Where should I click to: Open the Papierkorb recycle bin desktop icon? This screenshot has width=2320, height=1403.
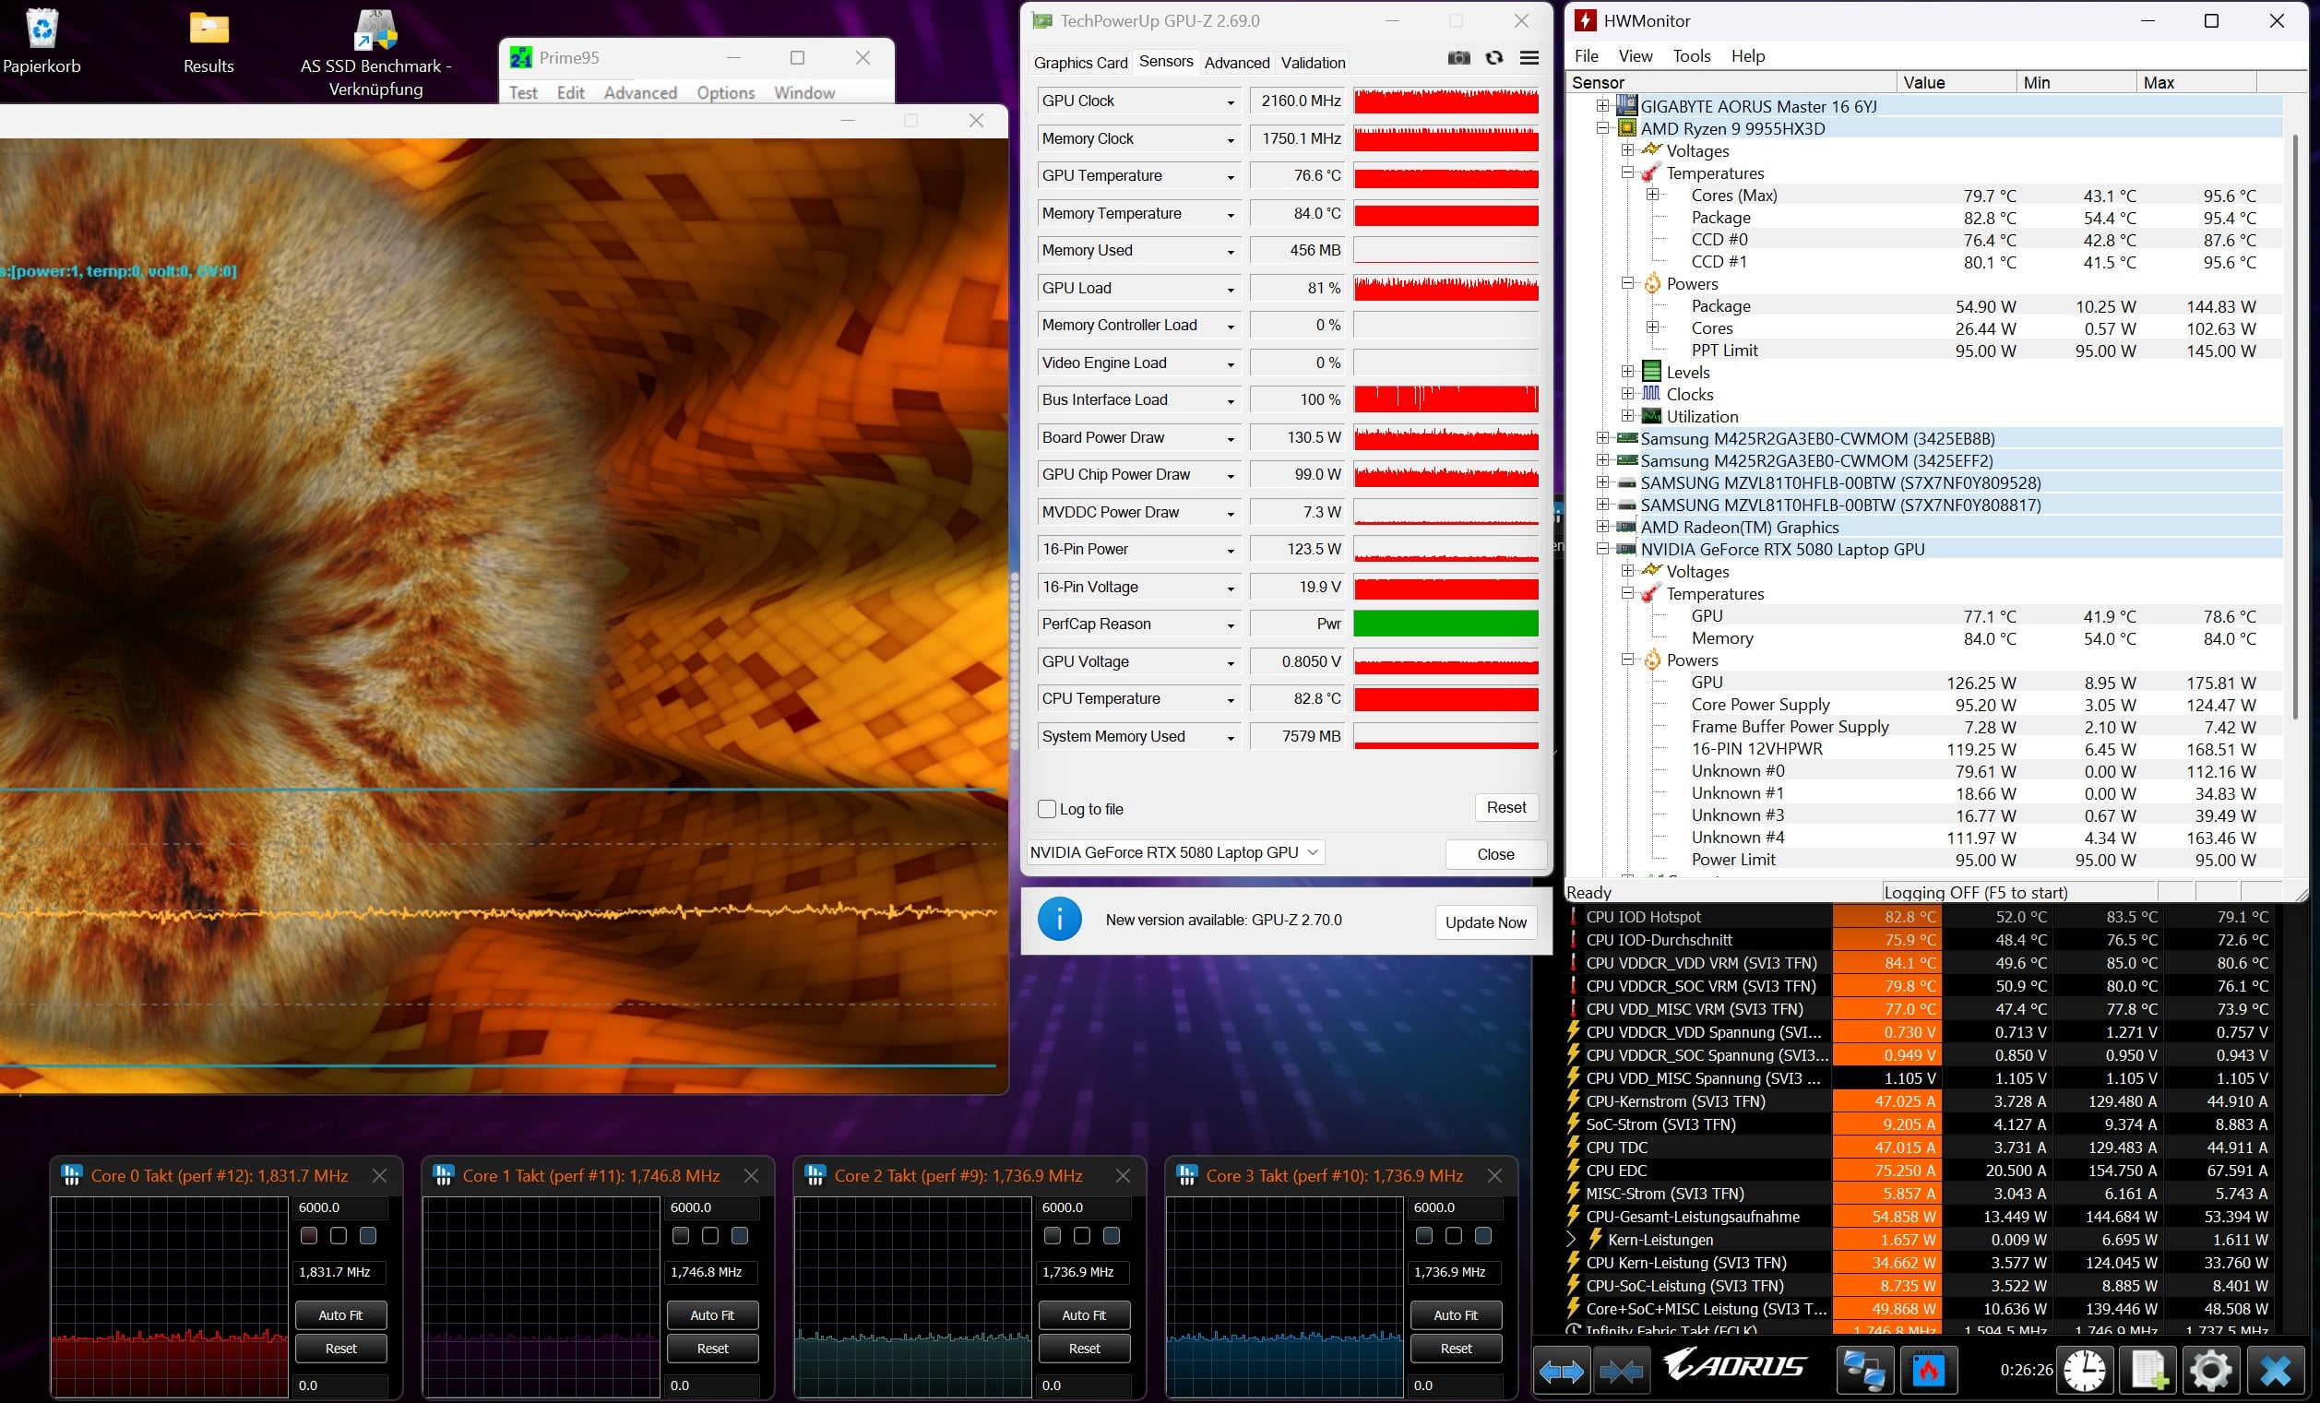click(x=42, y=29)
